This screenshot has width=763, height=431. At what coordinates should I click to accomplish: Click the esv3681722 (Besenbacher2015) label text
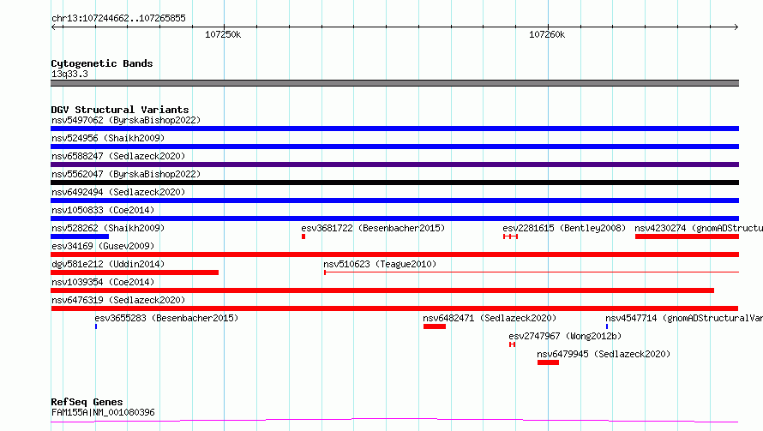(373, 228)
